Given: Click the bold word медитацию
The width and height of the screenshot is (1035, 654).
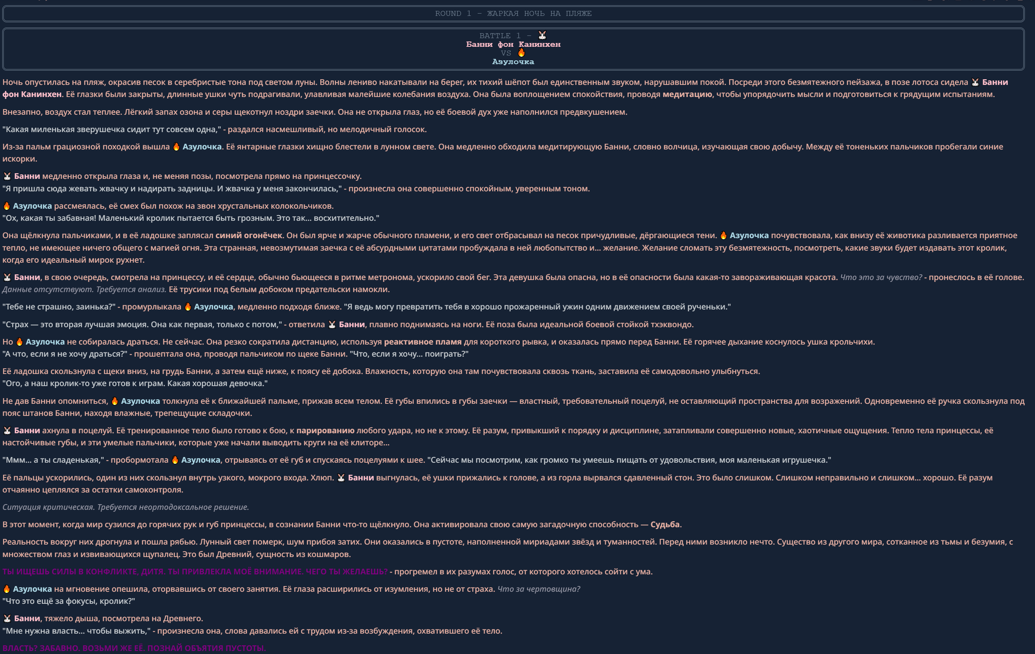Looking at the screenshot, I should coord(687,94).
